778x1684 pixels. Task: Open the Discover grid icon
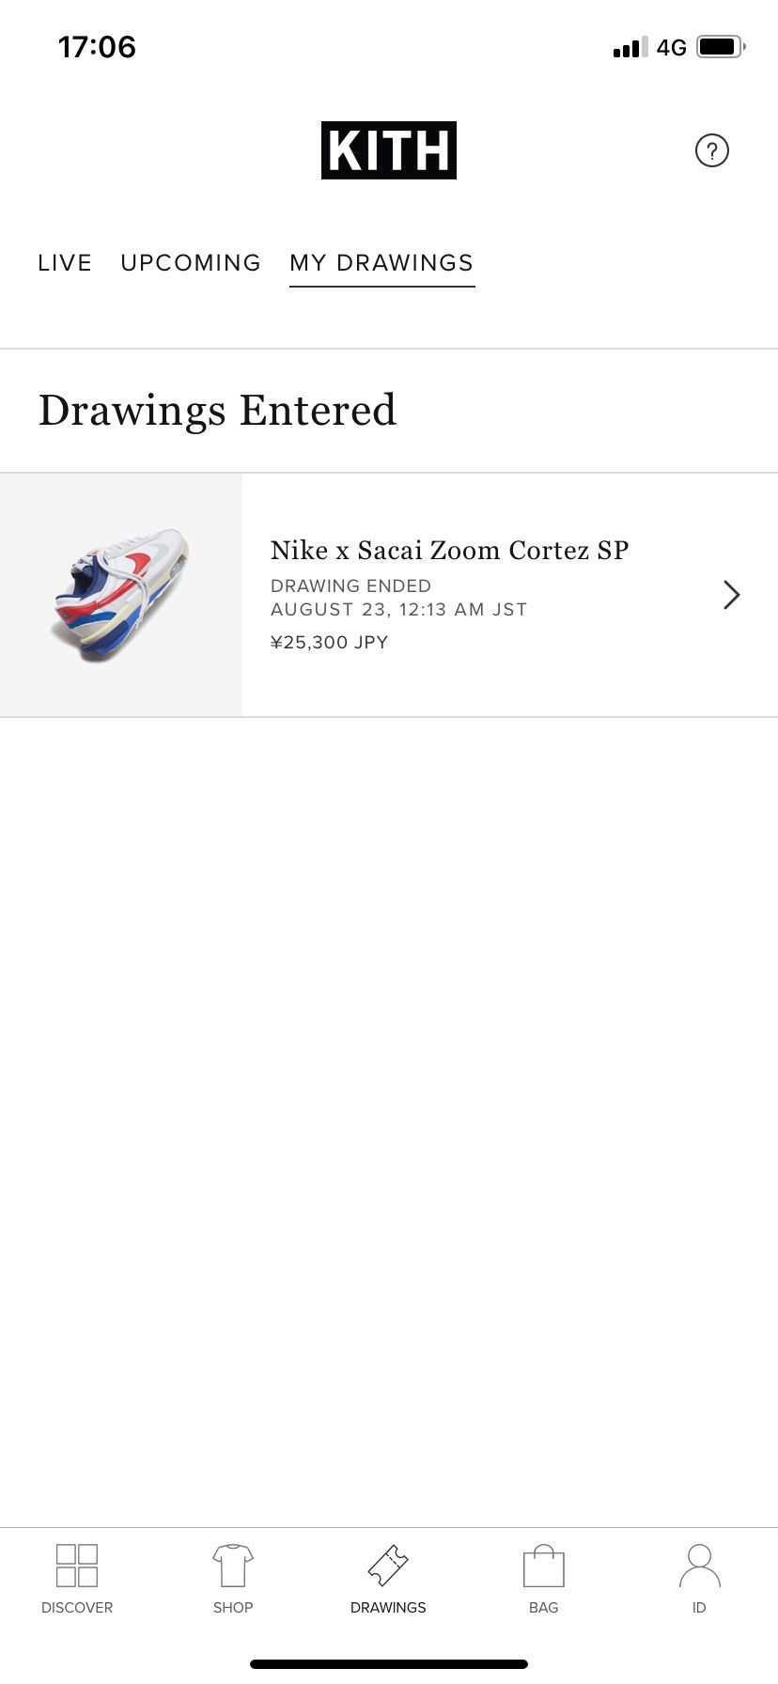pos(77,1566)
